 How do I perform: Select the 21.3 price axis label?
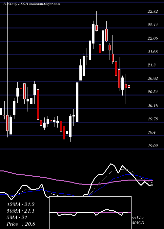pos(152,65)
